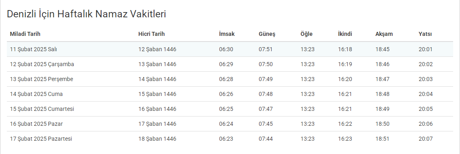Click the Denizli İçin Haftalık Namaz Vakitleri heading

[x=86, y=14]
